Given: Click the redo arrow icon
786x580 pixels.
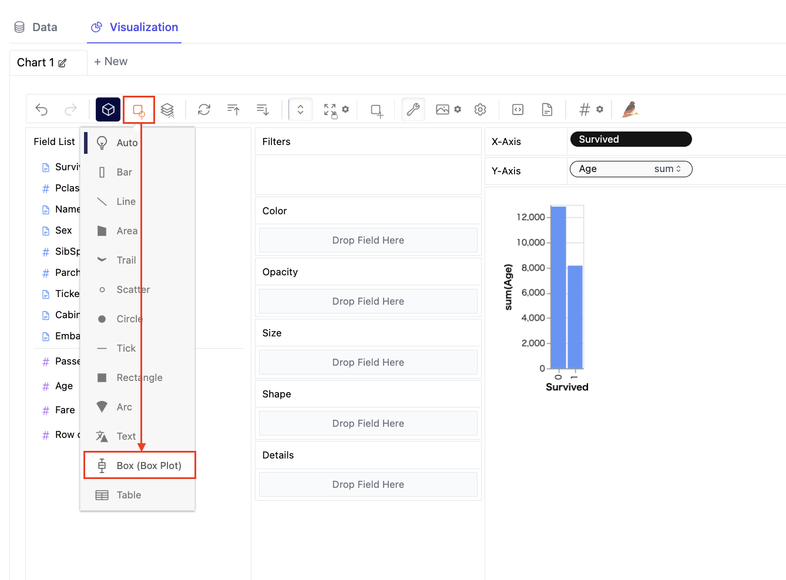Looking at the screenshot, I should pyautogui.click(x=70, y=110).
